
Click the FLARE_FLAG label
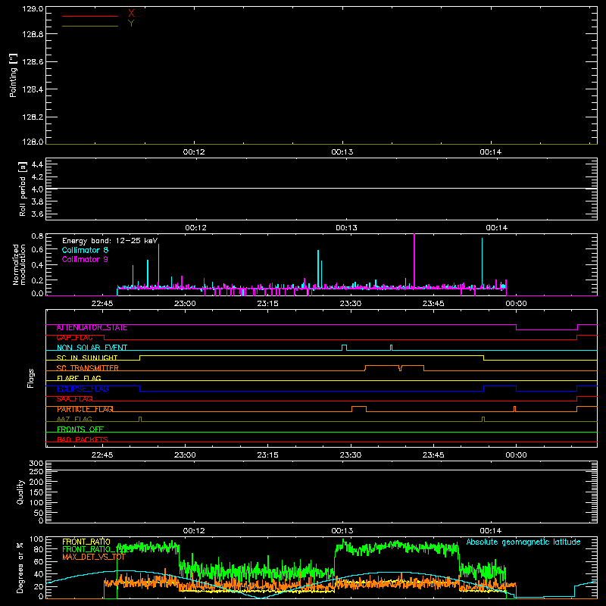coord(79,378)
